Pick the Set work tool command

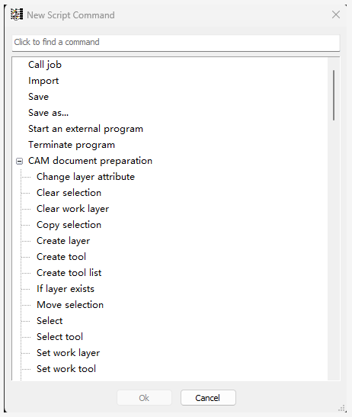(x=66, y=369)
